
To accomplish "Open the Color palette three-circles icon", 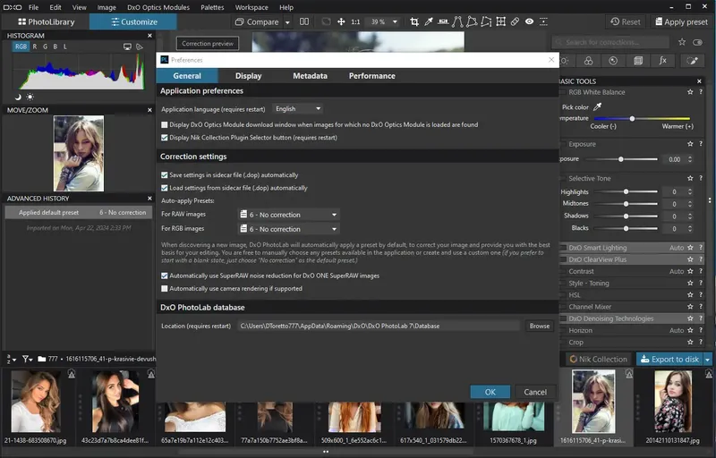I will 589,61.
